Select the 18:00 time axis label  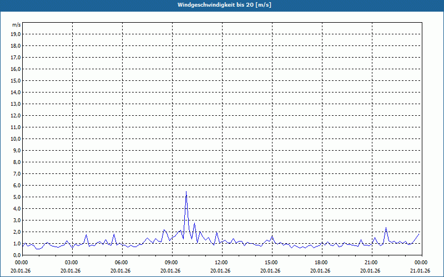coord(321,262)
